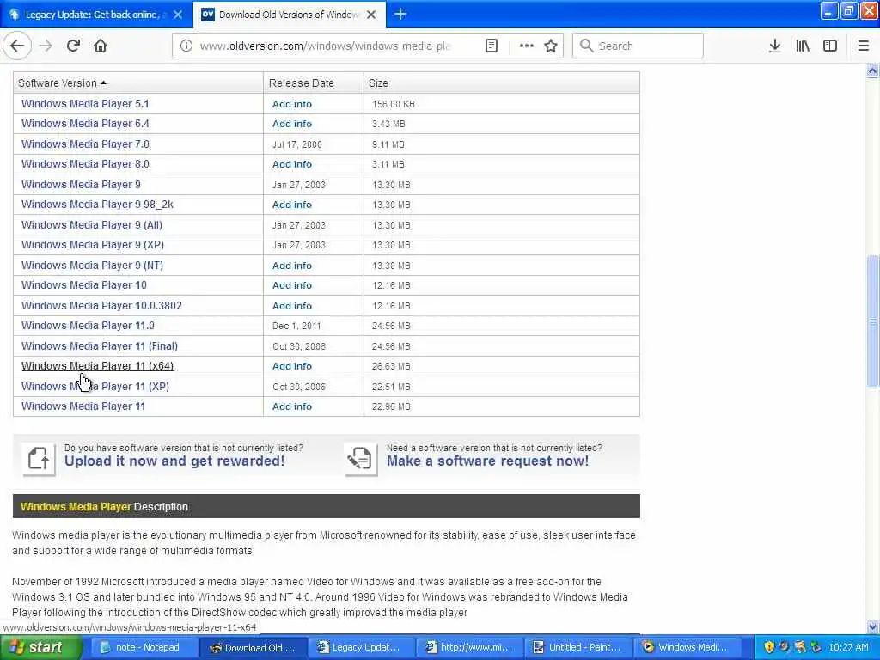This screenshot has width=880, height=660.
Task: Select the Jul 17, 2000 release date
Action: point(296,144)
